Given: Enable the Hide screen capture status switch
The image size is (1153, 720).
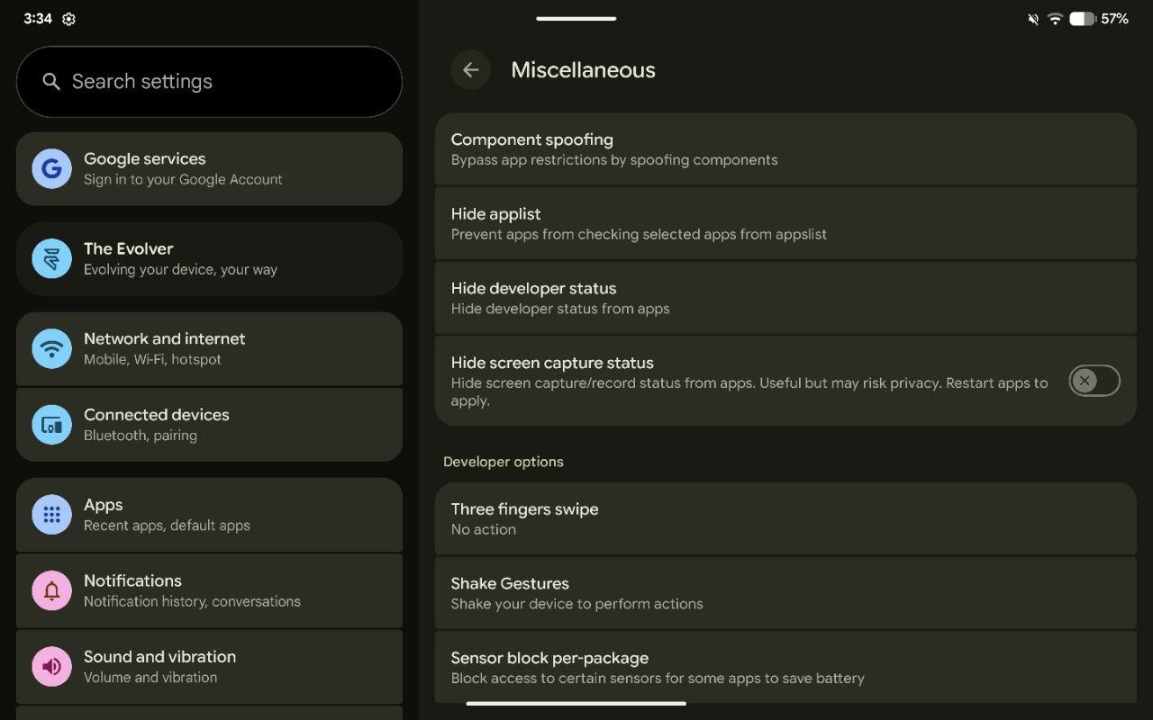Looking at the screenshot, I should pyautogui.click(x=1094, y=381).
